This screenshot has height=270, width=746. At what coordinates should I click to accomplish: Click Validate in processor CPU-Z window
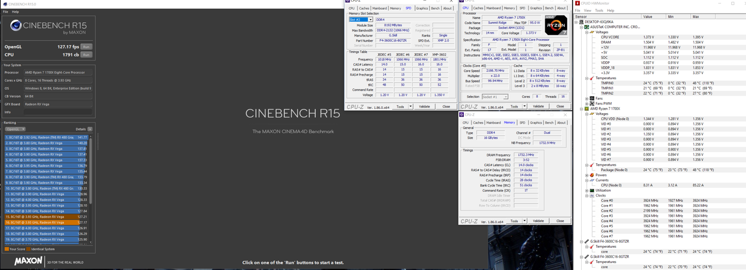pos(539,107)
